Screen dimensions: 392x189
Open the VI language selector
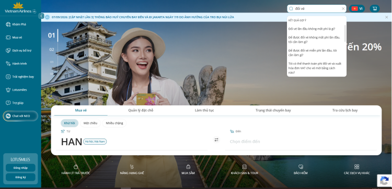[x=357, y=8]
